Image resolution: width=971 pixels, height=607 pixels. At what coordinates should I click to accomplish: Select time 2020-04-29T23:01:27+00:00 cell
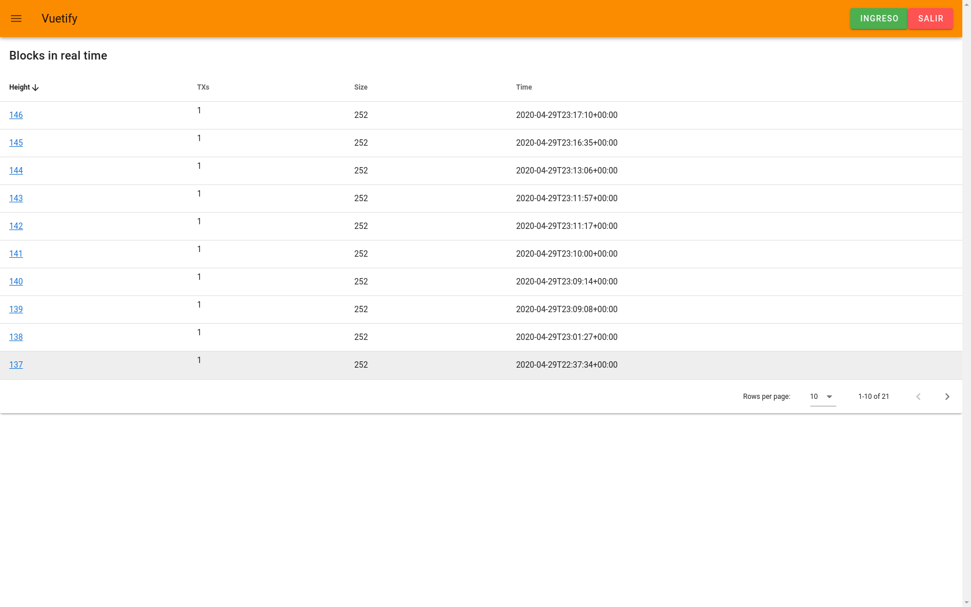(x=566, y=337)
